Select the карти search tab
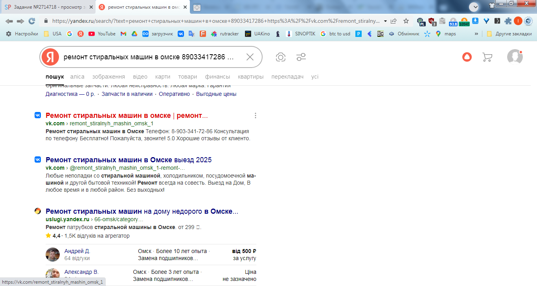The image size is (537, 286). tap(163, 77)
